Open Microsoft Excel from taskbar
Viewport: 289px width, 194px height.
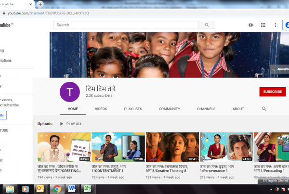(x=87, y=189)
